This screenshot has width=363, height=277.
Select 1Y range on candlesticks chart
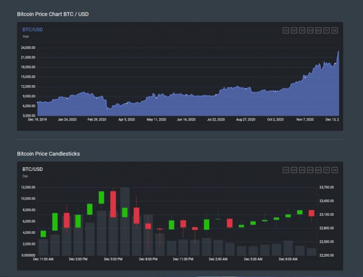327,170
